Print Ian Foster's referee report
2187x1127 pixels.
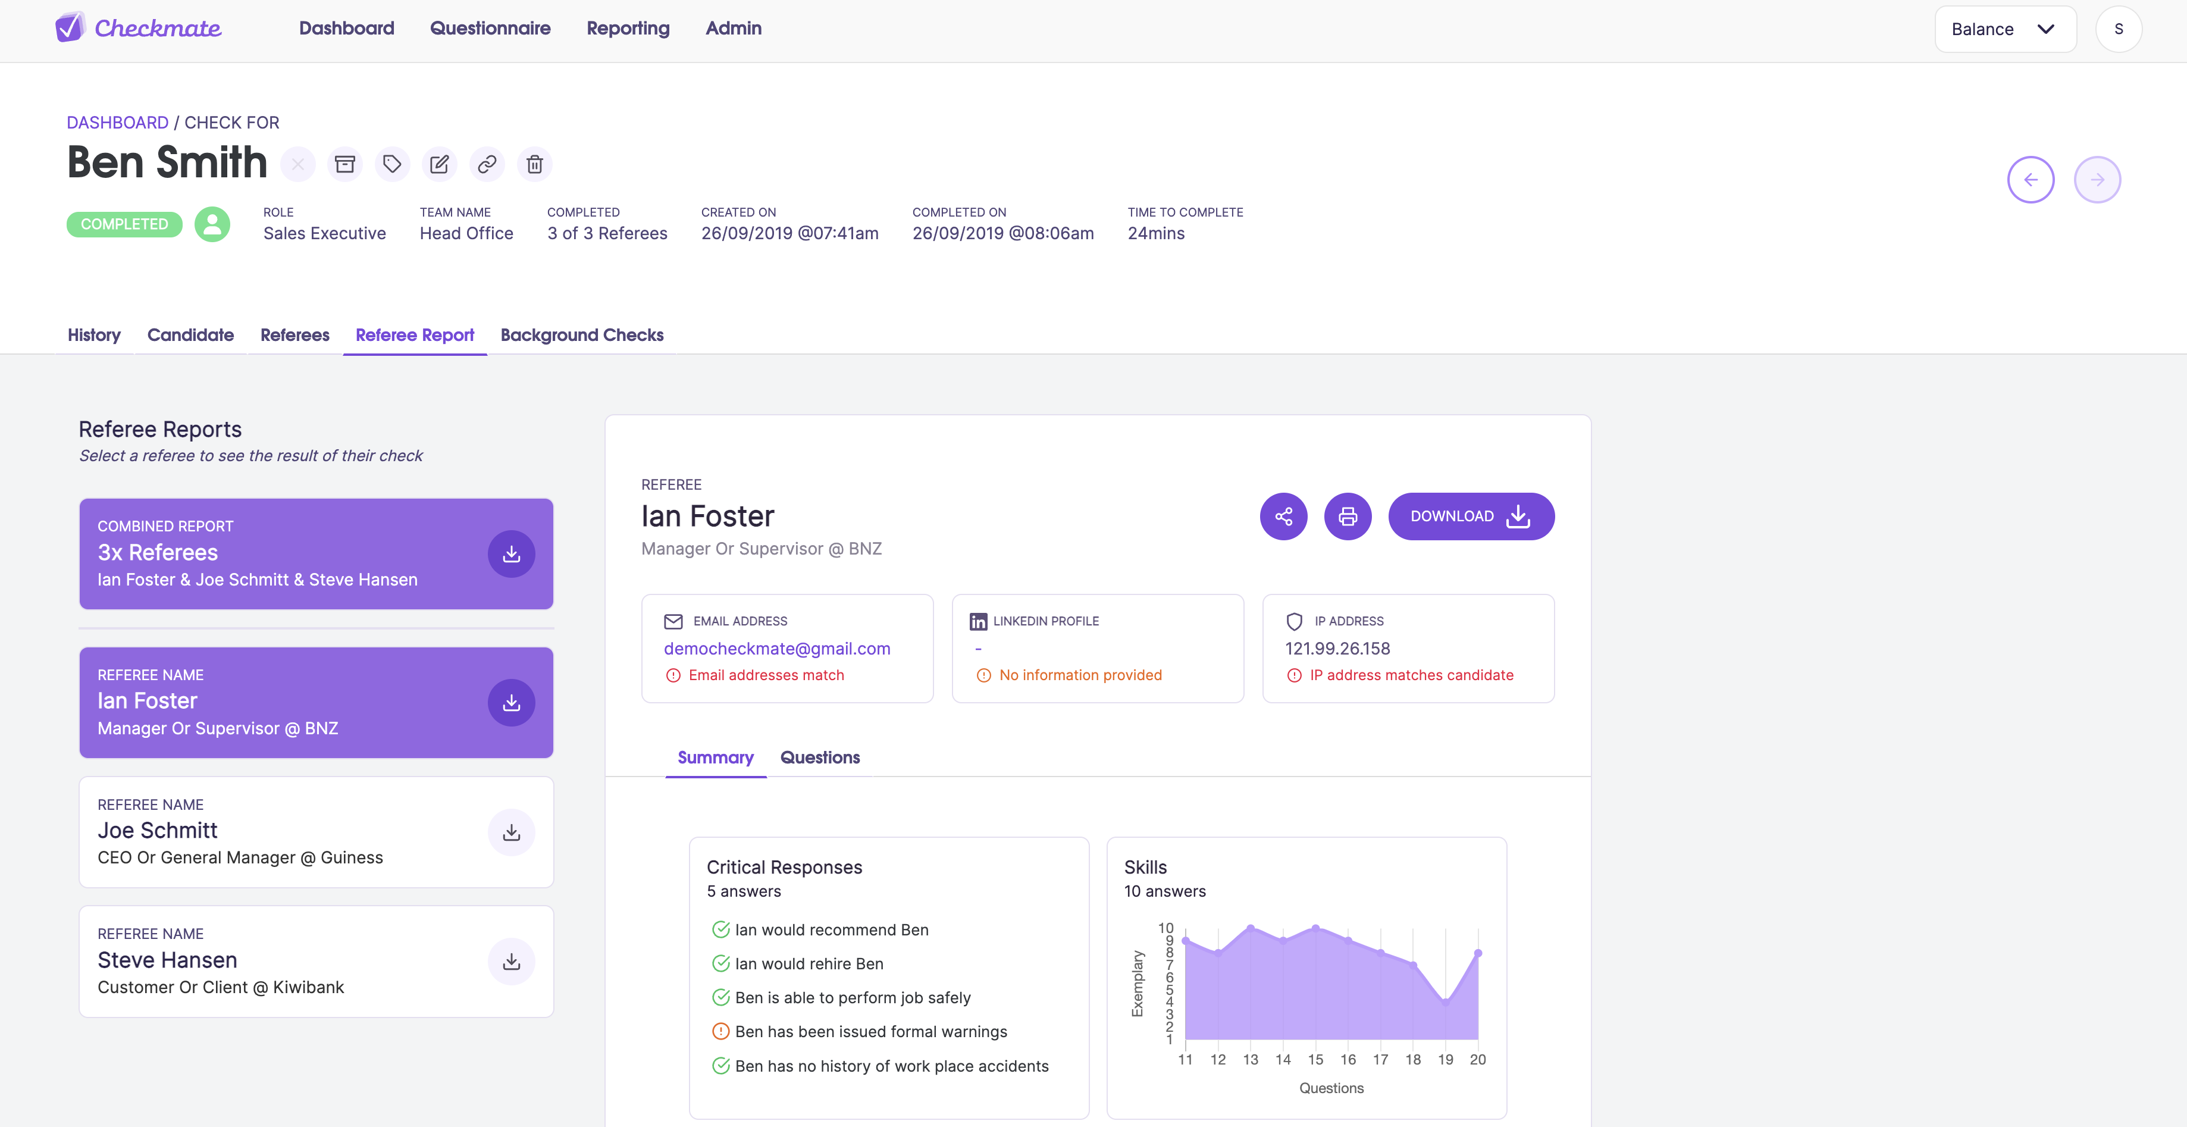coord(1348,516)
